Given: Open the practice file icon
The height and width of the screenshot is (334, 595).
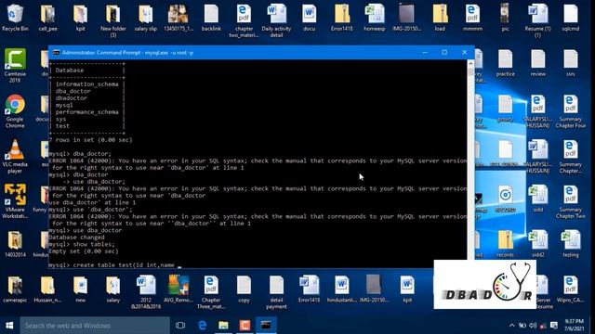Looking at the screenshot, I should click(506, 62).
